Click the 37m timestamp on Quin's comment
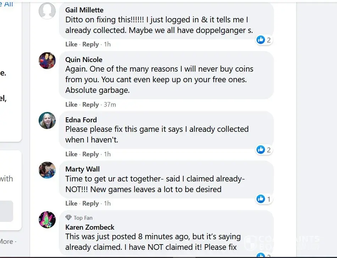337x258 pixels. pyautogui.click(x=110, y=105)
